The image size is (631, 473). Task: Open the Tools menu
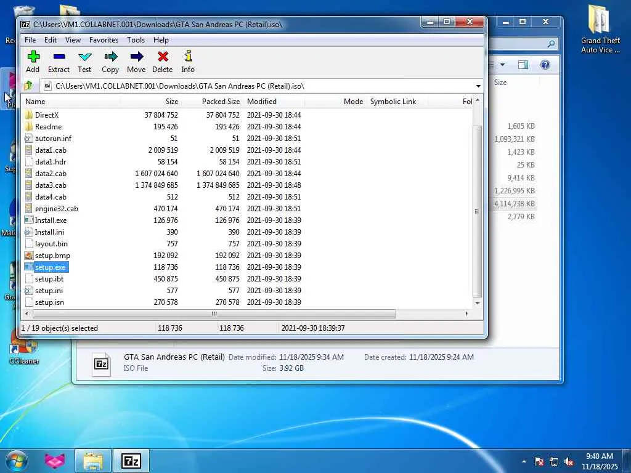(x=136, y=40)
